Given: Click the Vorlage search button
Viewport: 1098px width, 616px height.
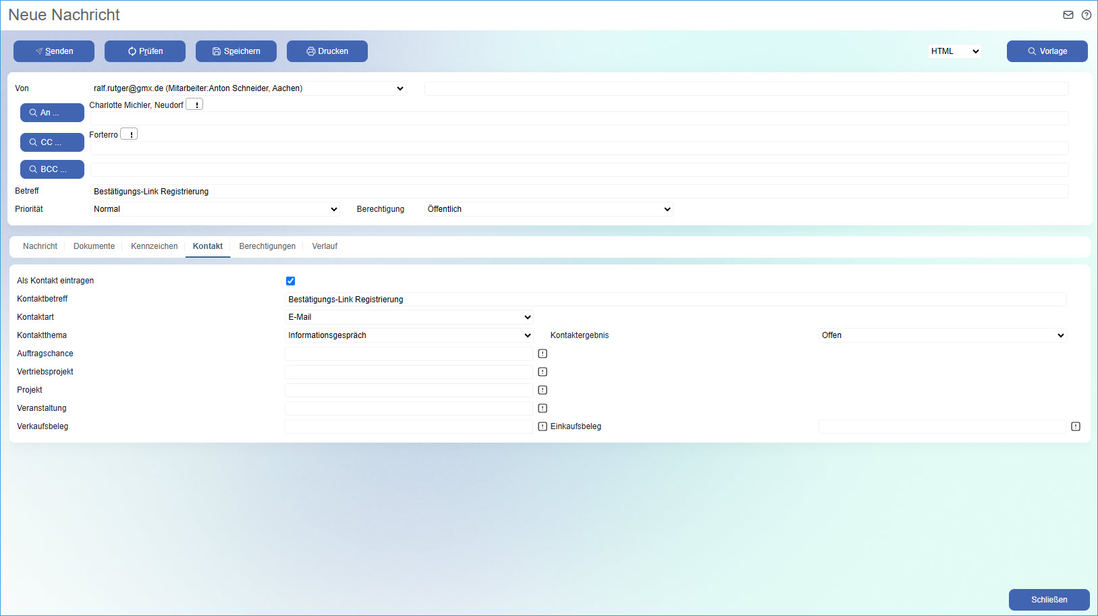Looking at the screenshot, I should [x=1047, y=51].
